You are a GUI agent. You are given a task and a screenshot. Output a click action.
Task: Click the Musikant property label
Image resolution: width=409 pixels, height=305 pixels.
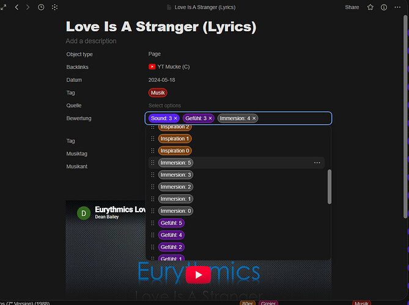(76, 167)
